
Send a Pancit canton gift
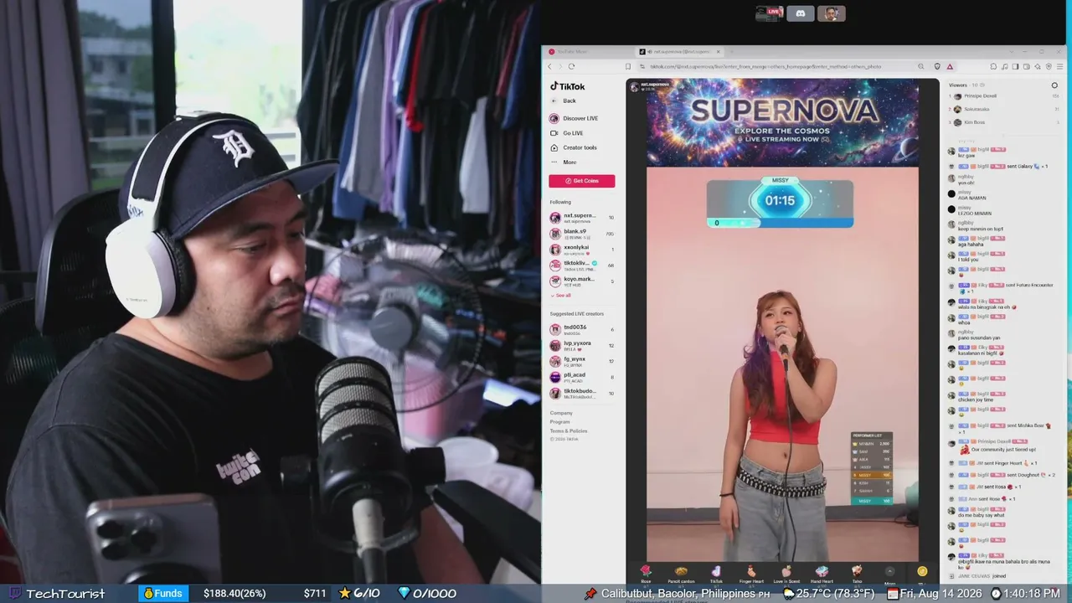681,573
